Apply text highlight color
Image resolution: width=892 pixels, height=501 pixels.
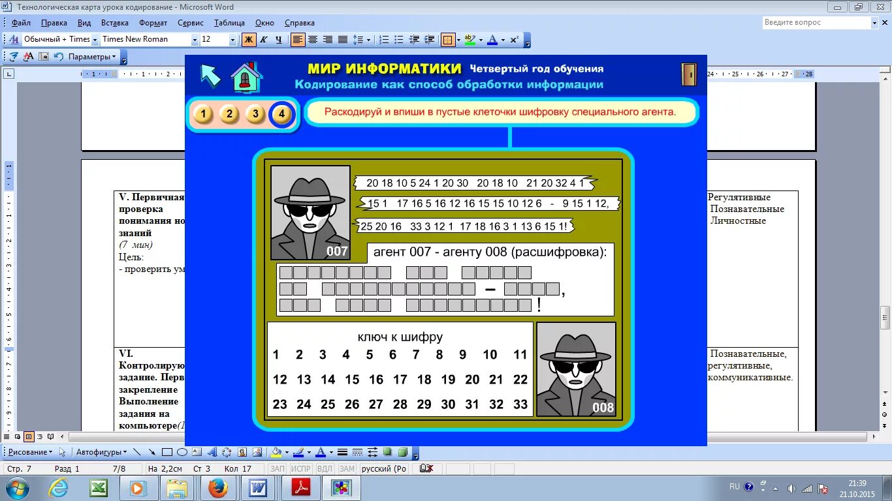point(470,40)
